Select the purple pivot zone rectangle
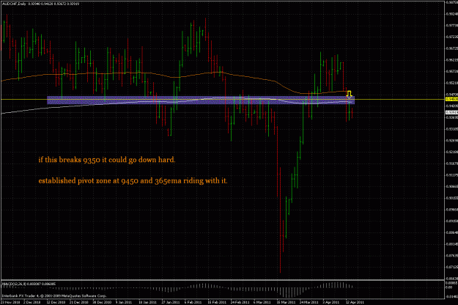The width and height of the screenshot is (458, 305). (201, 100)
